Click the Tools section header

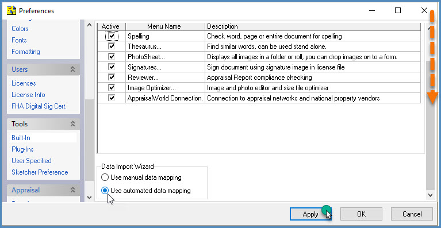click(x=43, y=124)
